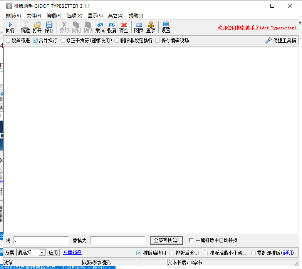Click 文本长度: 0字节 status entry
Screen dimensions: 302x269
click(185, 262)
